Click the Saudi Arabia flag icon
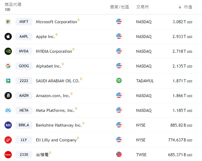This screenshot has height=161, width=202. (x=119, y=81)
